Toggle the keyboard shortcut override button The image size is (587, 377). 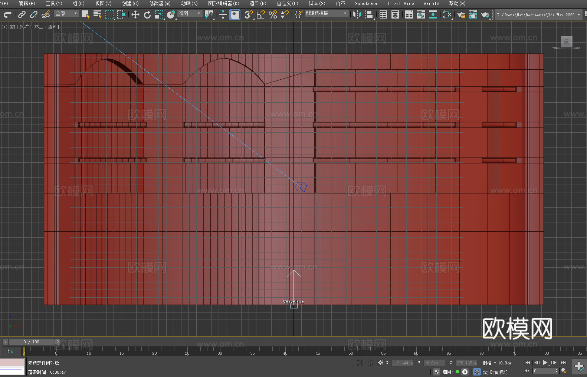coord(235,15)
